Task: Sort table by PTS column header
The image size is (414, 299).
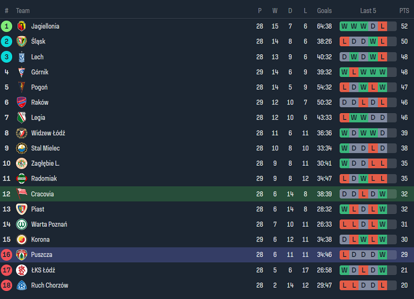Action: click(x=404, y=11)
